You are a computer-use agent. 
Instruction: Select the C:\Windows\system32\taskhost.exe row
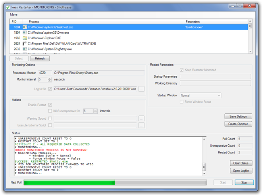pos(129,27)
